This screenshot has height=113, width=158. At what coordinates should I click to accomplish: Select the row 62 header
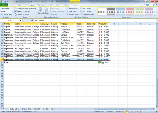click(2, 38)
